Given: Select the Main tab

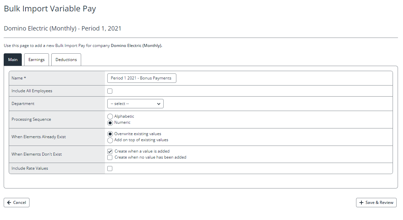Looking at the screenshot, I should point(13,60).
